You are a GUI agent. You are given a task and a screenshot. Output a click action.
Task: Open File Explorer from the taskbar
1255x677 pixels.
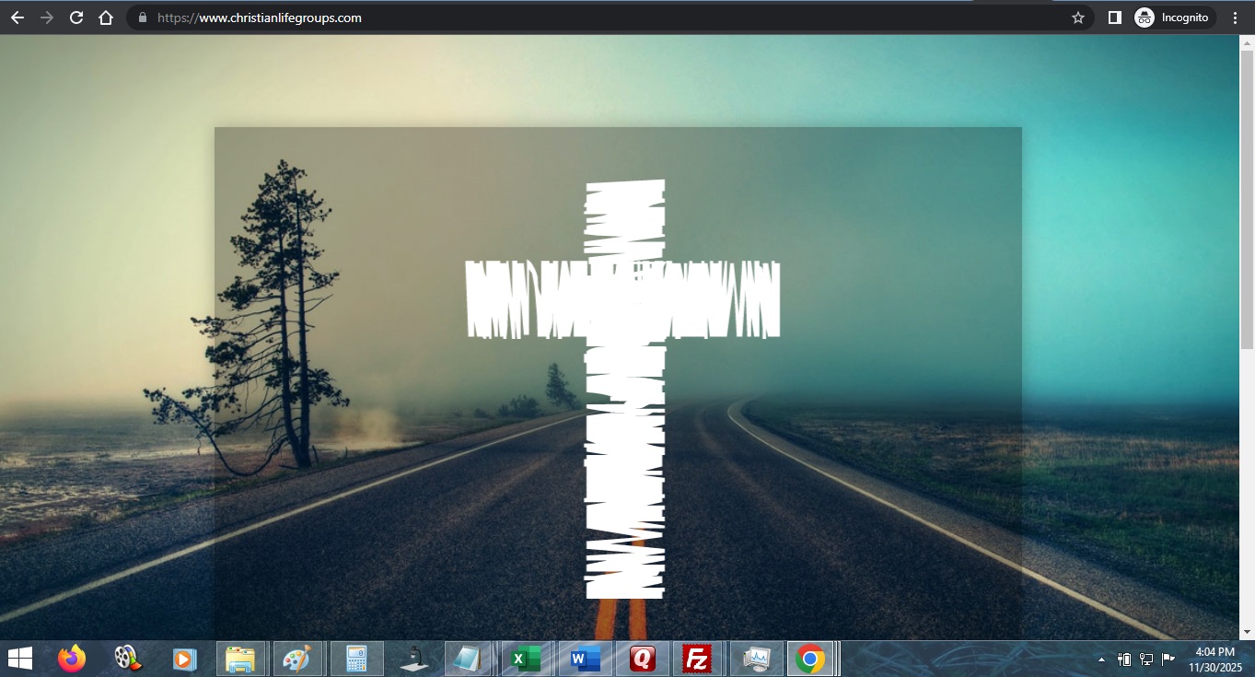(241, 659)
